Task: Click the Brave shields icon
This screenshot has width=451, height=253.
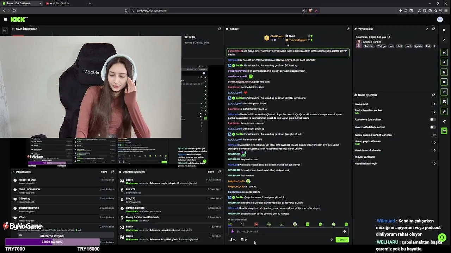Action: point(310,11)
